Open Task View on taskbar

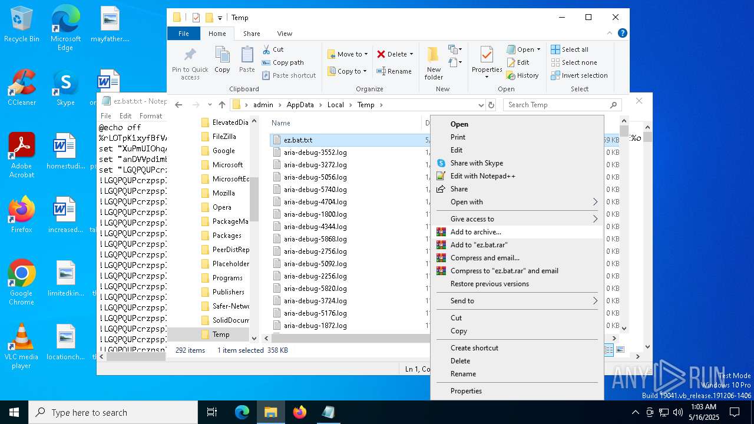(x=212, y=412)
